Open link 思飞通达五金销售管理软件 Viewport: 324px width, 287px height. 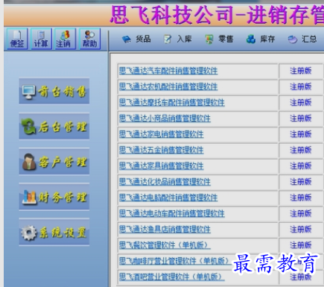[x=162, y=150]
